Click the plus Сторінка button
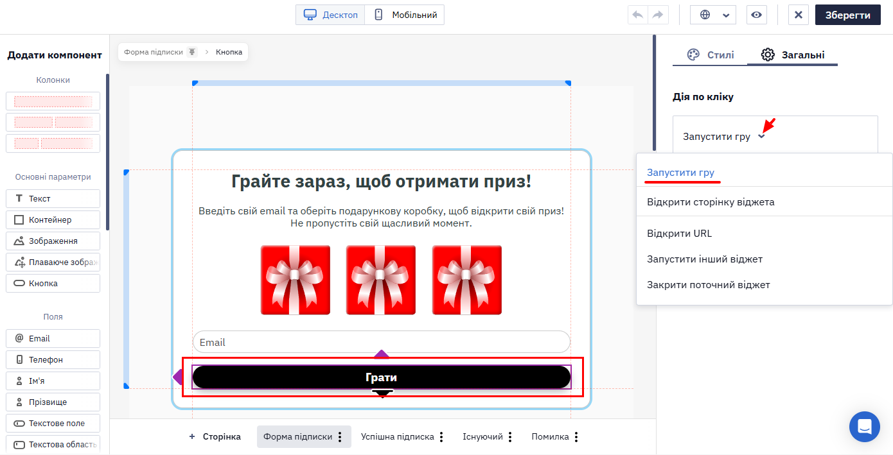 click(x=215, y=436)
